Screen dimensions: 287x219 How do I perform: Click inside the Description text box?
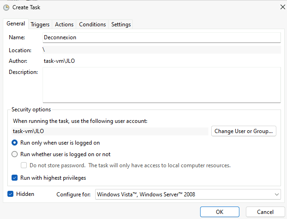click(162, 85)
